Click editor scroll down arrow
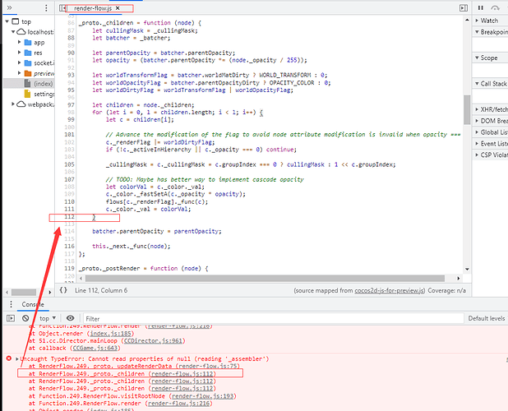 (467, 269)
